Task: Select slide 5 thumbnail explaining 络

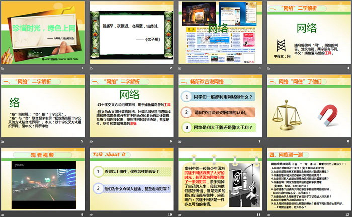Action: pyautogui.click(x=43, y=106)
